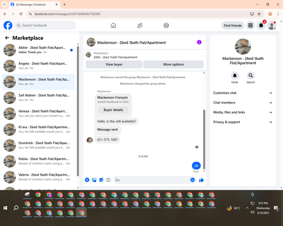Click the Find friends button
The width and height of the screenshot is (283, 226).
233,25
